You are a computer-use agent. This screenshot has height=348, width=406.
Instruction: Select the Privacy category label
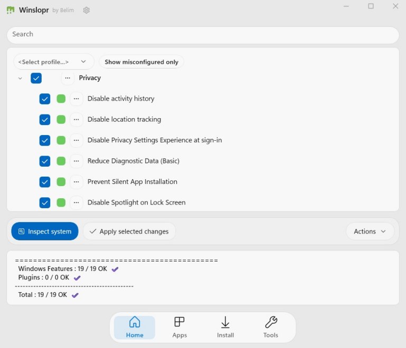click(x=90, y=78)
